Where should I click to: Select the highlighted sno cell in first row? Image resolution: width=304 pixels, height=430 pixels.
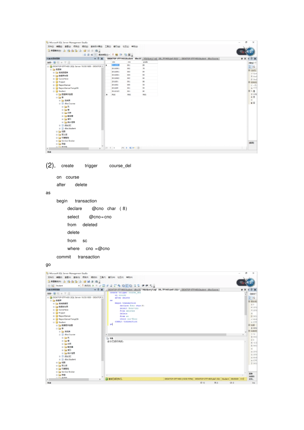[115, 65]
